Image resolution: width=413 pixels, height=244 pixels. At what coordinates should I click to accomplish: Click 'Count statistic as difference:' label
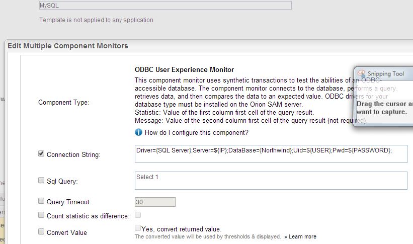click(88, 216)
